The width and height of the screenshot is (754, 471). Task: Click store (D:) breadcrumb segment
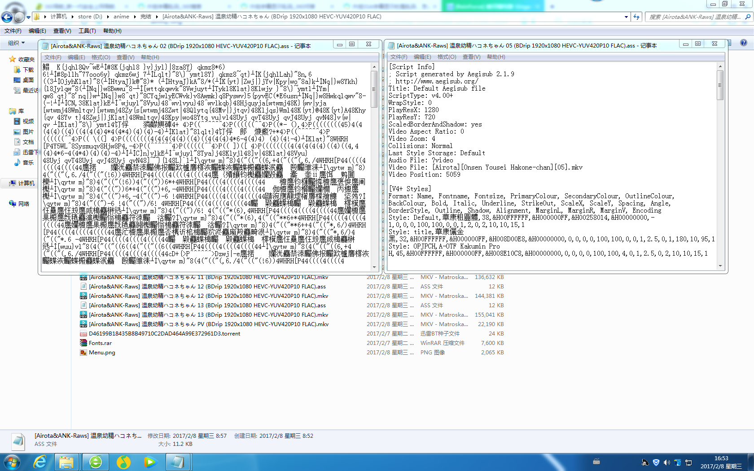[90, 17]
